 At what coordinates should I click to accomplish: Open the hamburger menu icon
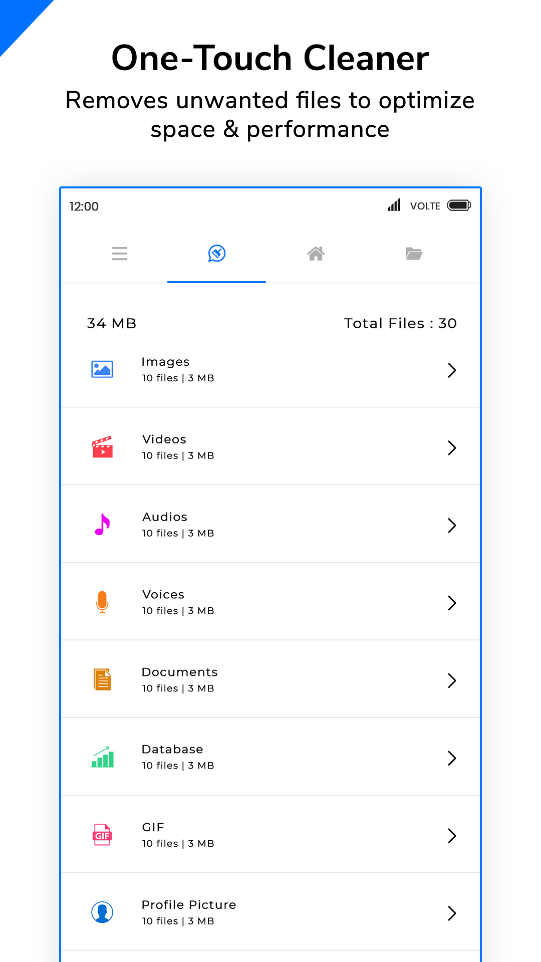119,254
